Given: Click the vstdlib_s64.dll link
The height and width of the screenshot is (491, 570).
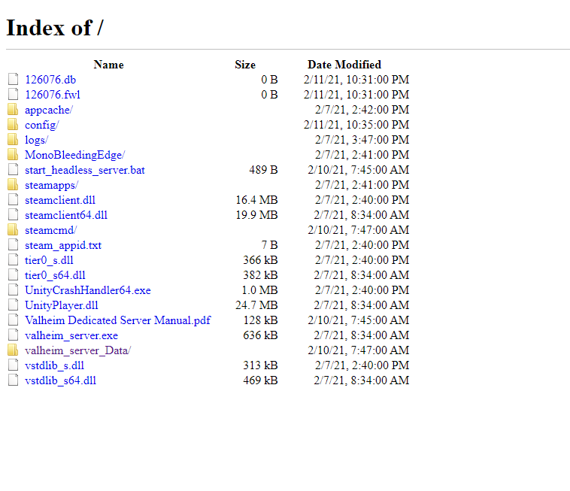Looking at the screenshot, I should tap(60, 380).
